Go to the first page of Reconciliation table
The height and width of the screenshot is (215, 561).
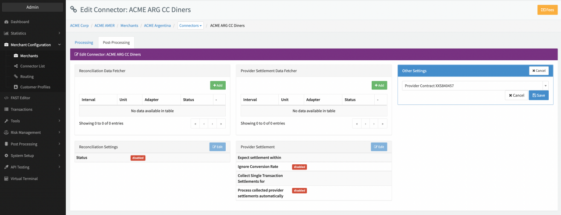pyautogui.click(x=195, y=124)
